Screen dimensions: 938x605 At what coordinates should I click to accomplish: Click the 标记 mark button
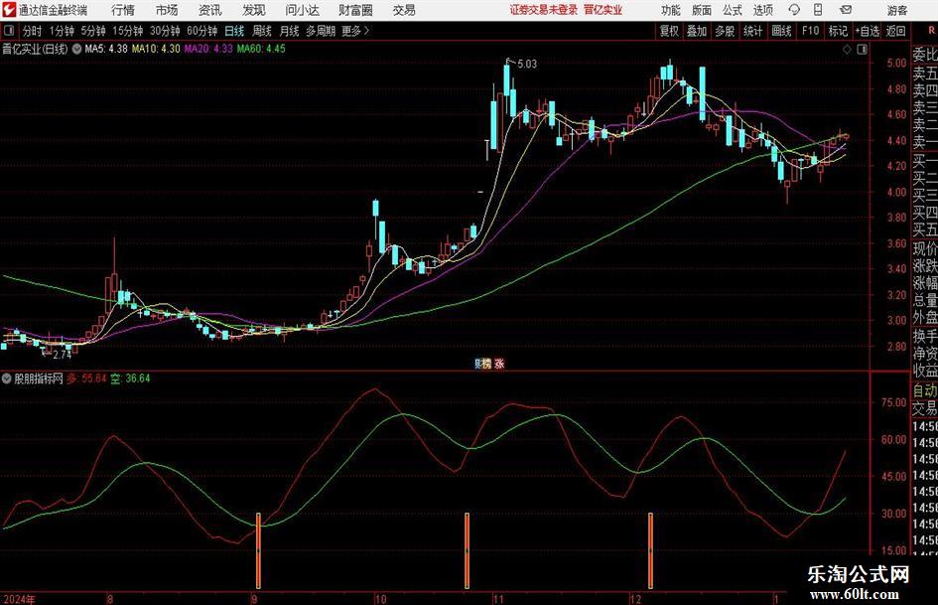click(838, 31)
